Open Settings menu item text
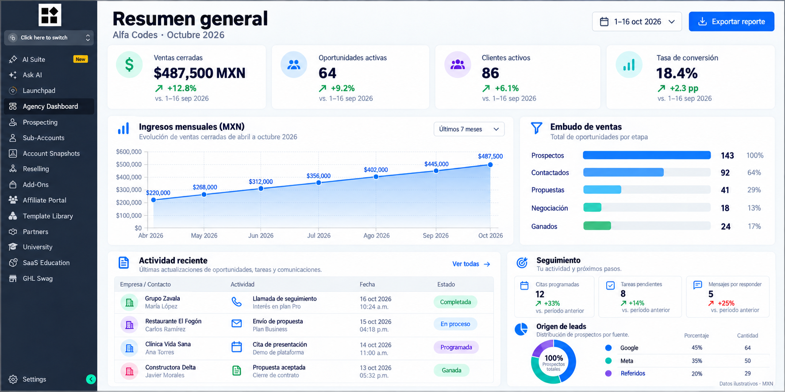Screen dimensions: 785x392 [x=35, y=379]
